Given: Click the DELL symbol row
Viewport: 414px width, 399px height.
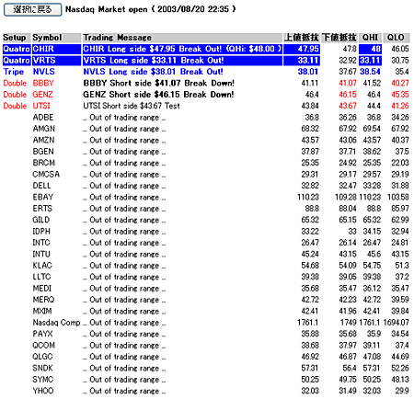Looking at the screenshot, I should click(41, 186).
